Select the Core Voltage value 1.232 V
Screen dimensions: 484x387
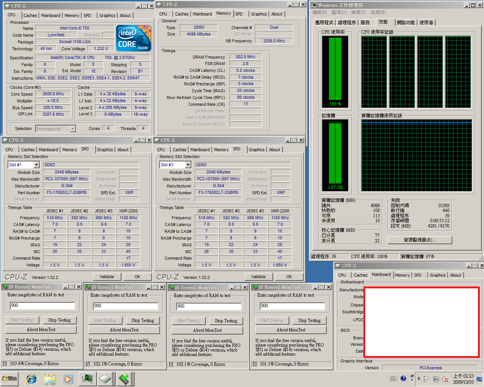click(x=101, y=48)
